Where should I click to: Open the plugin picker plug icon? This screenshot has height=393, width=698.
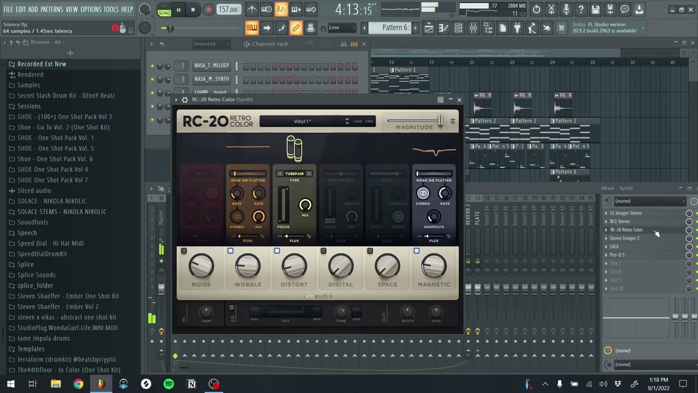pos(517,28)
